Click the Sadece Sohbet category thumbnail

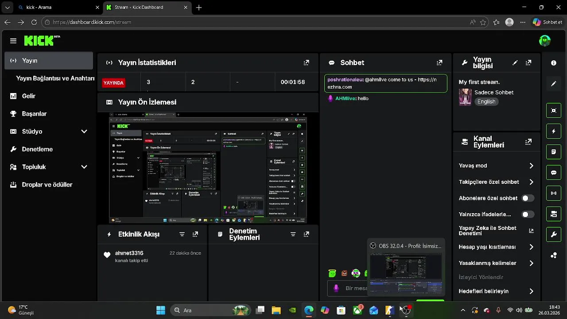pyautogui.click(x=465, y=97)
